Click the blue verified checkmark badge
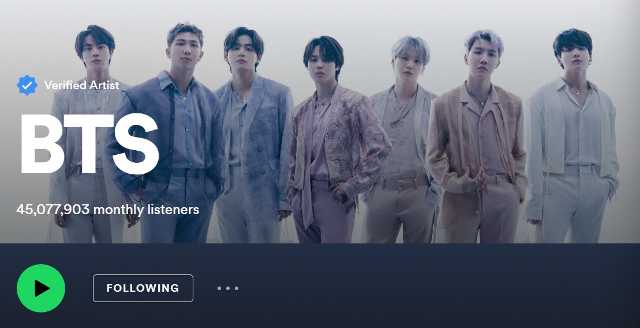640x328 pixels. click(27, 85)
